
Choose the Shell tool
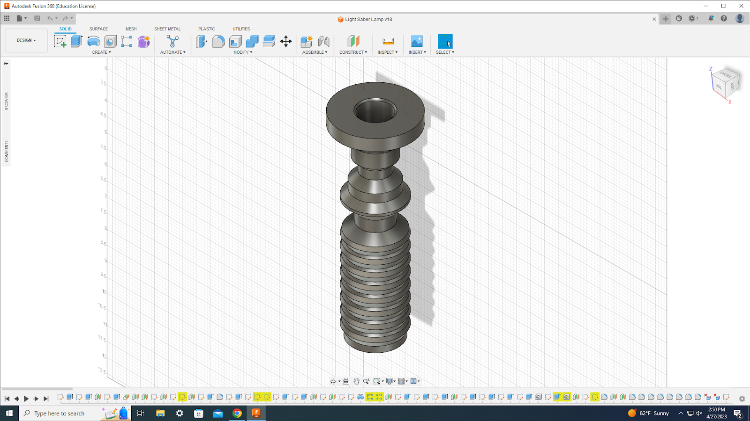click(x=235, y=41)
